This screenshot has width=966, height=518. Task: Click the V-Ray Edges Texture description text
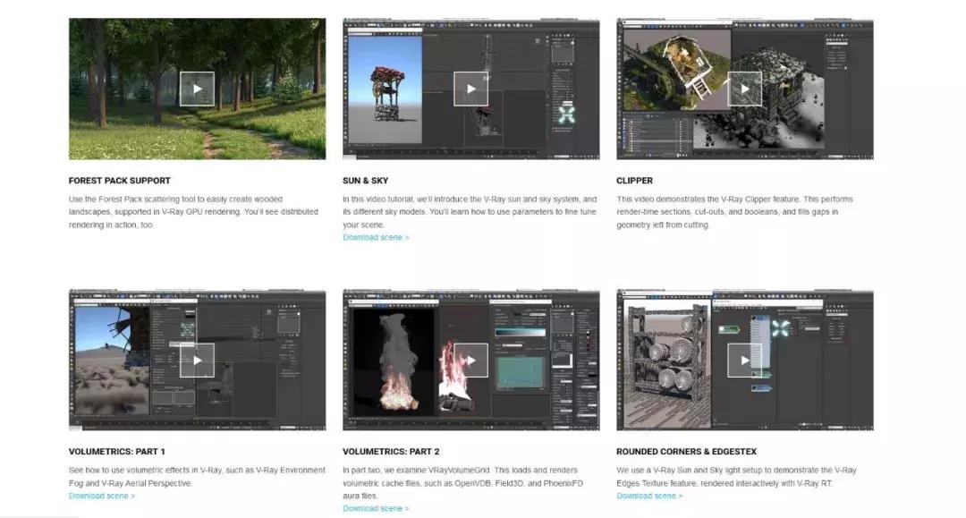(x=736, y=477)
